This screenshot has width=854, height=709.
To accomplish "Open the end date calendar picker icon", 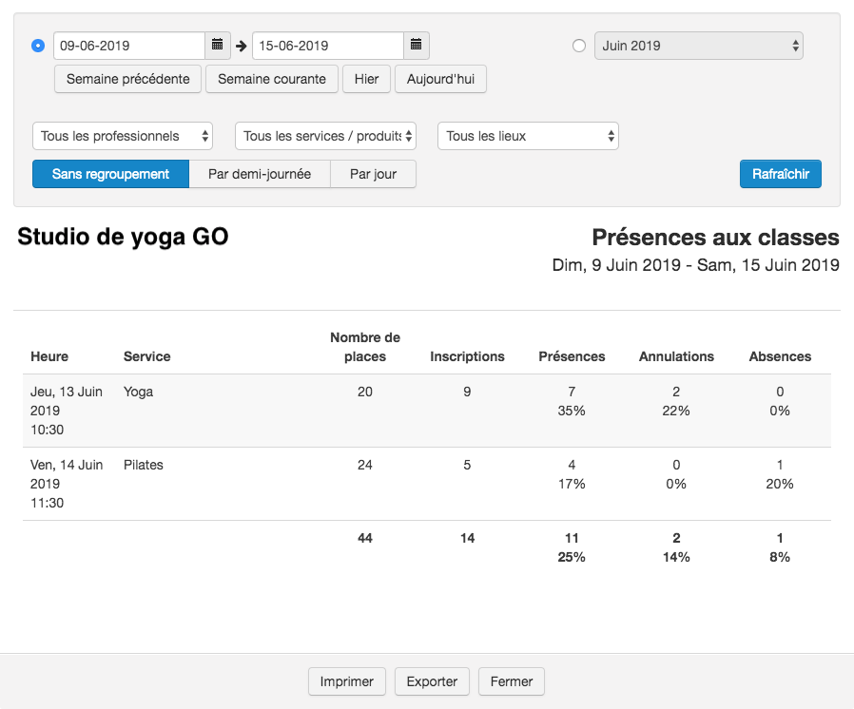I will pos(417,46).
